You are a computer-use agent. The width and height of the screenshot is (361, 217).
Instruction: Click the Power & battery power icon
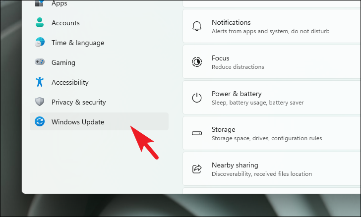coord(197,98)
